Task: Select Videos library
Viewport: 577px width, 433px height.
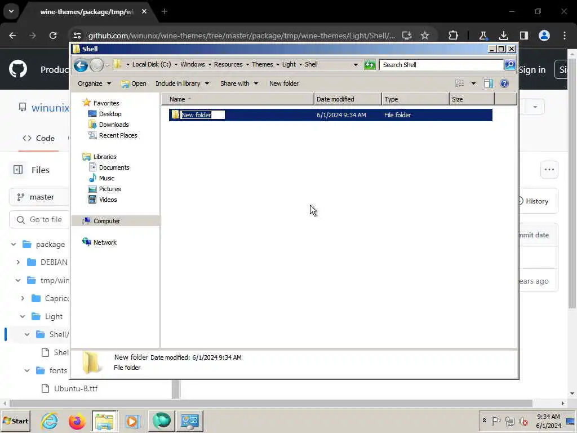Action: point(108,199)
